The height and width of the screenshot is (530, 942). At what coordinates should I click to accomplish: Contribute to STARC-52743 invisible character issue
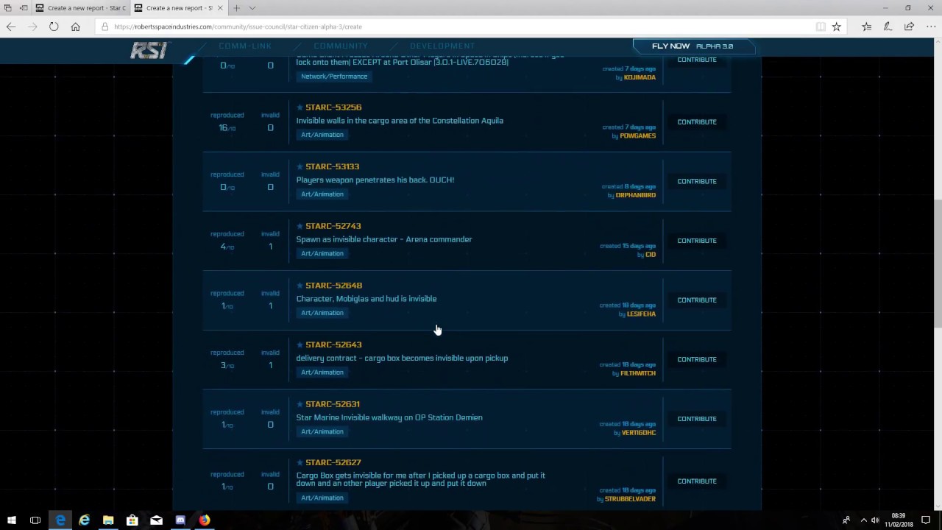697,241
